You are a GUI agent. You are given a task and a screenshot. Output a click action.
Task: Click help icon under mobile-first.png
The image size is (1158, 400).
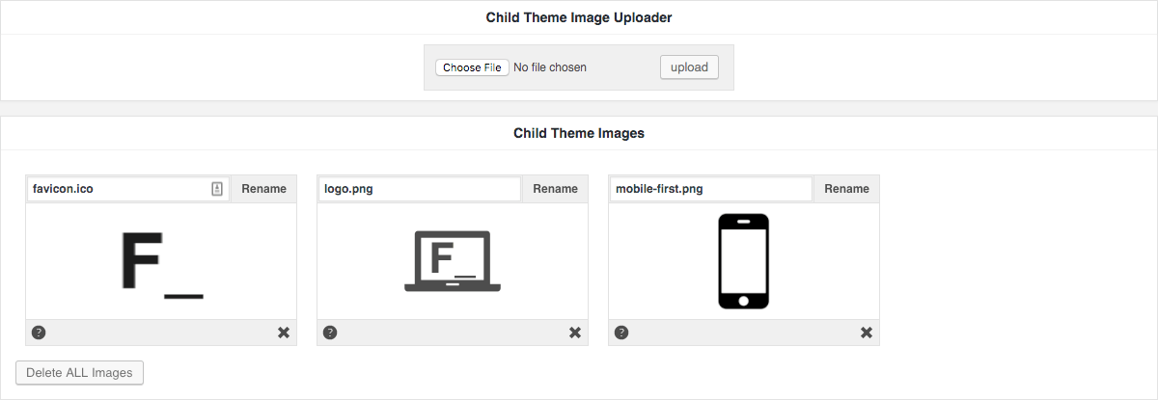point(621,333)
